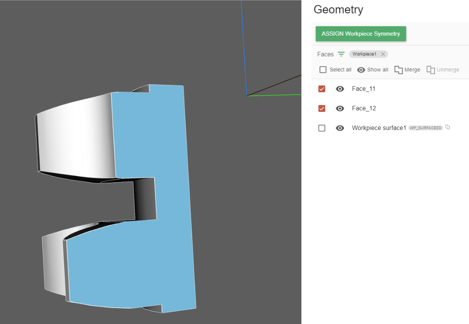
Task: Toggle visibility of Workpiece surface1
Action: (340, 128)
